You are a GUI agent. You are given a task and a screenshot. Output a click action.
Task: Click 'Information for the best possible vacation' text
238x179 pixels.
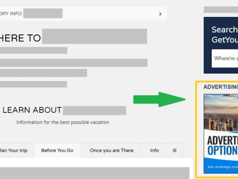click(x=63, y=122)
